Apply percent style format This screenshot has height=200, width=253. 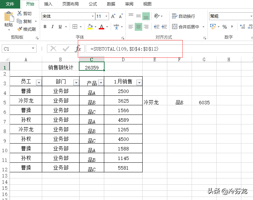pyautogui.click(x=225, y=27)
